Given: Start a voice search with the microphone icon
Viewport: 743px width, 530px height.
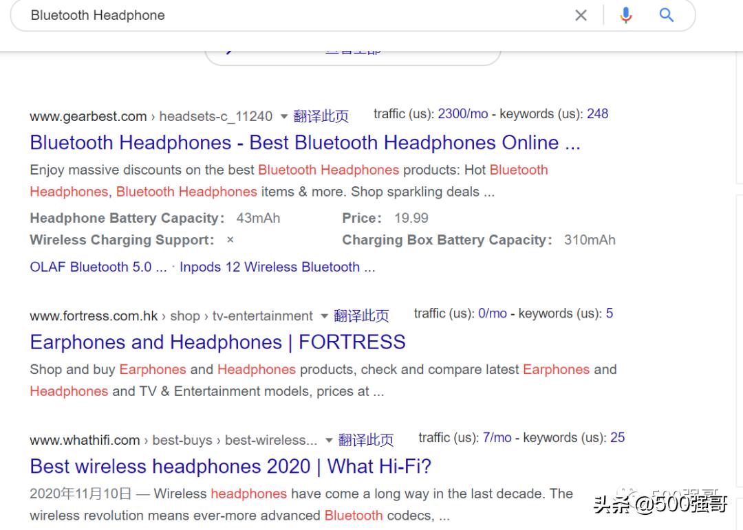Looking at the screenshot, I should [x=626, y=14].
